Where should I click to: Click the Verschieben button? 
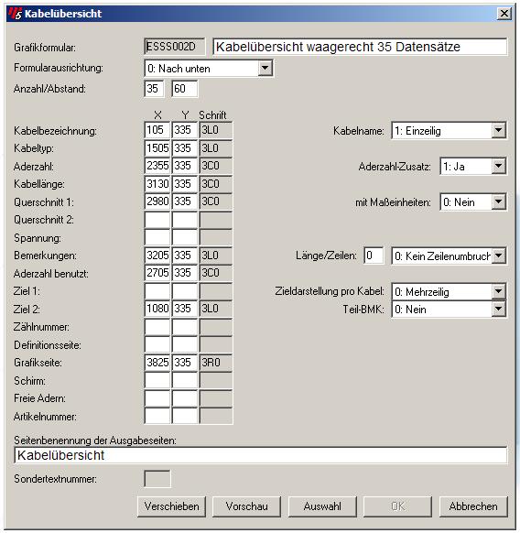click(x=171, y=506)
